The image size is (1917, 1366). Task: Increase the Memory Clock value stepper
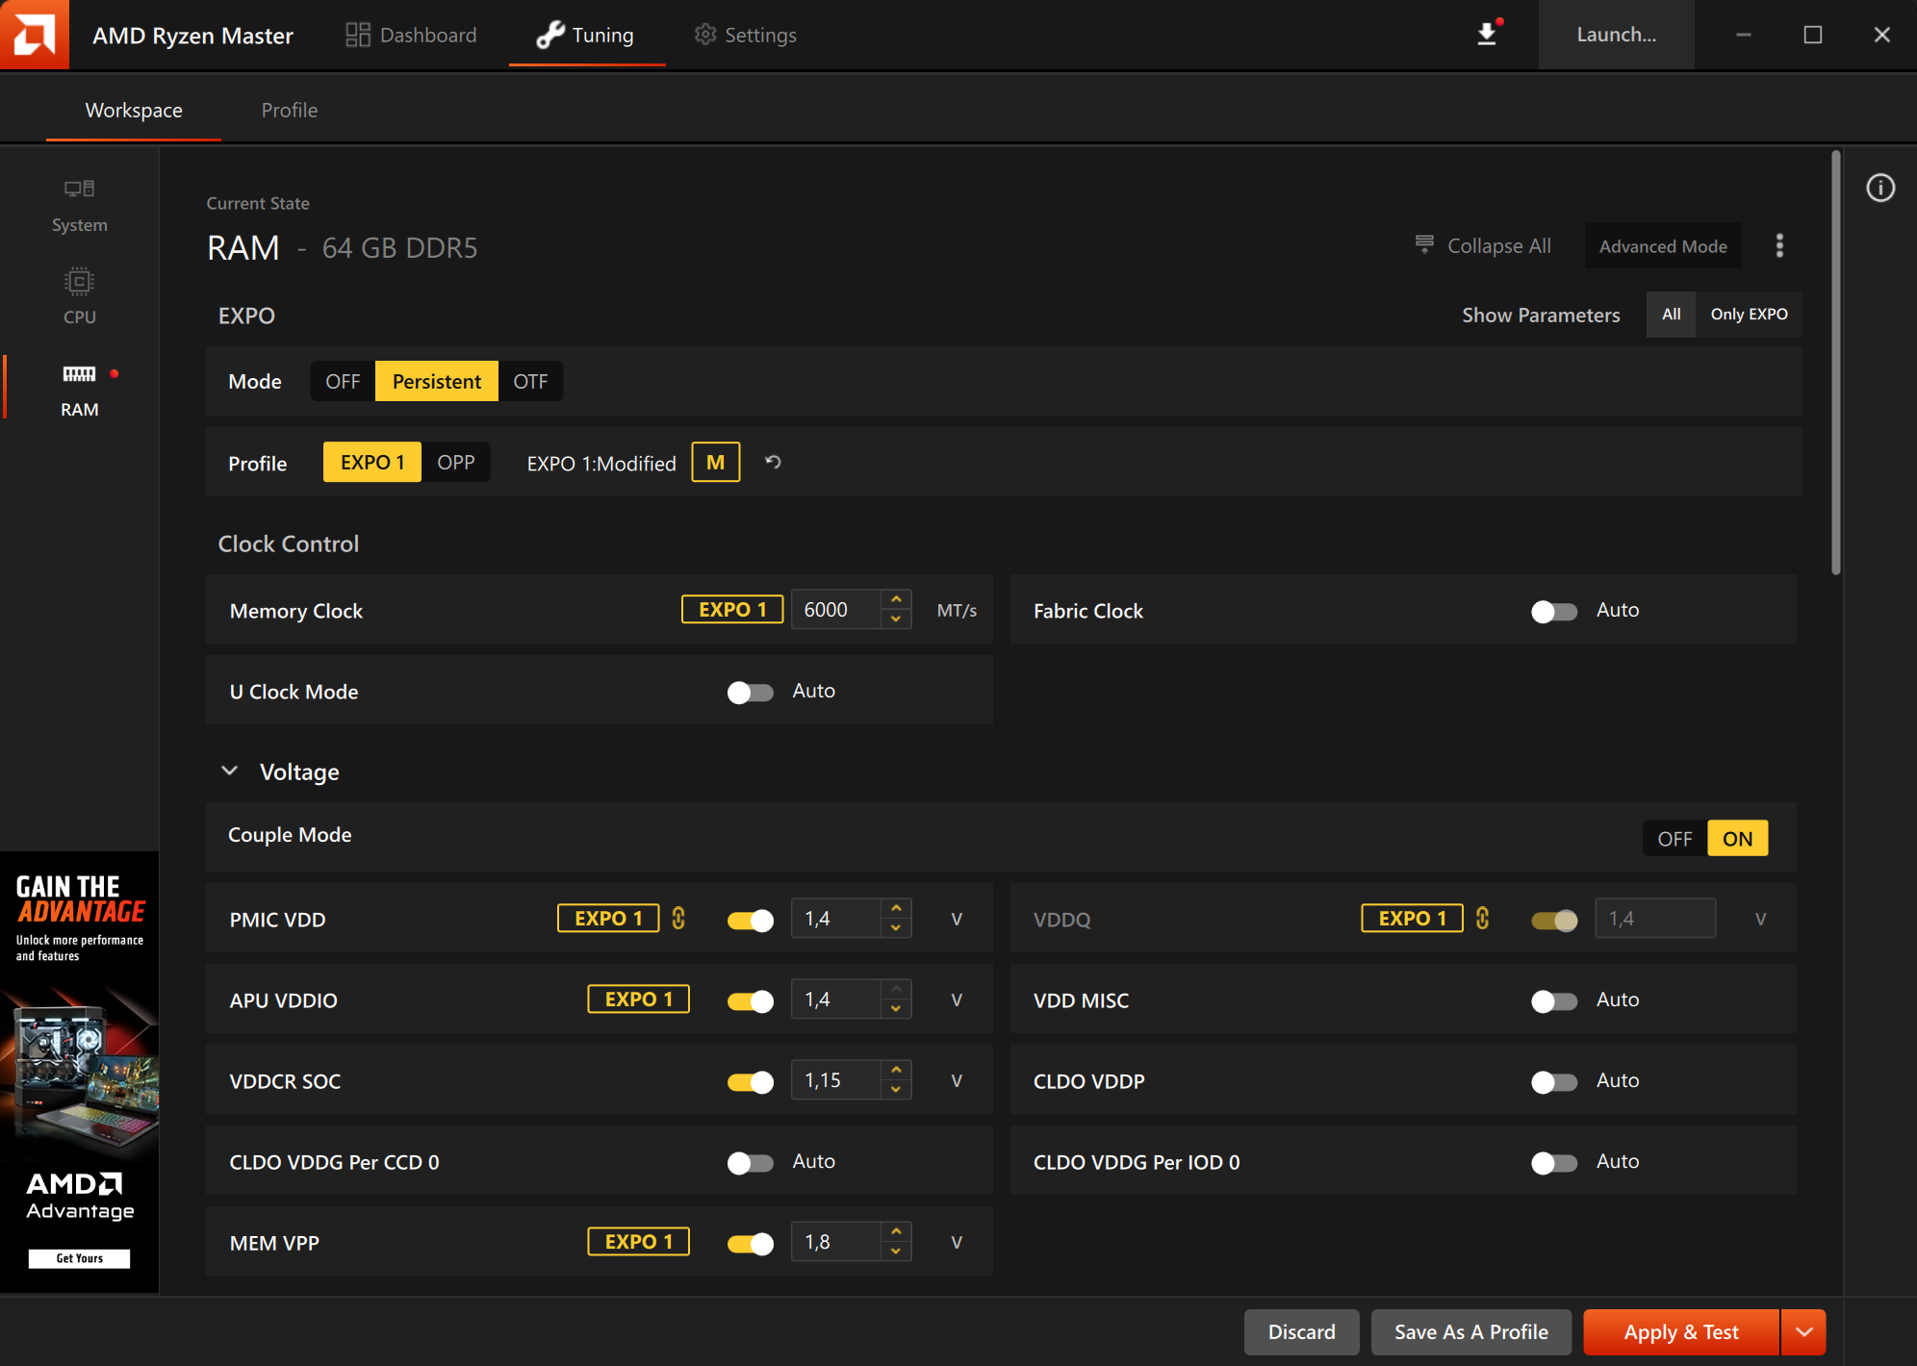[x=896, y=599]
